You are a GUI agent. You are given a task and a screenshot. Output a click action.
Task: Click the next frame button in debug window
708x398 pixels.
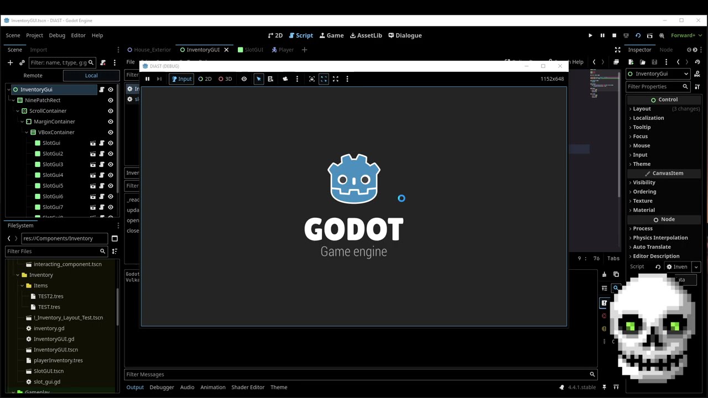pos(159,79)
